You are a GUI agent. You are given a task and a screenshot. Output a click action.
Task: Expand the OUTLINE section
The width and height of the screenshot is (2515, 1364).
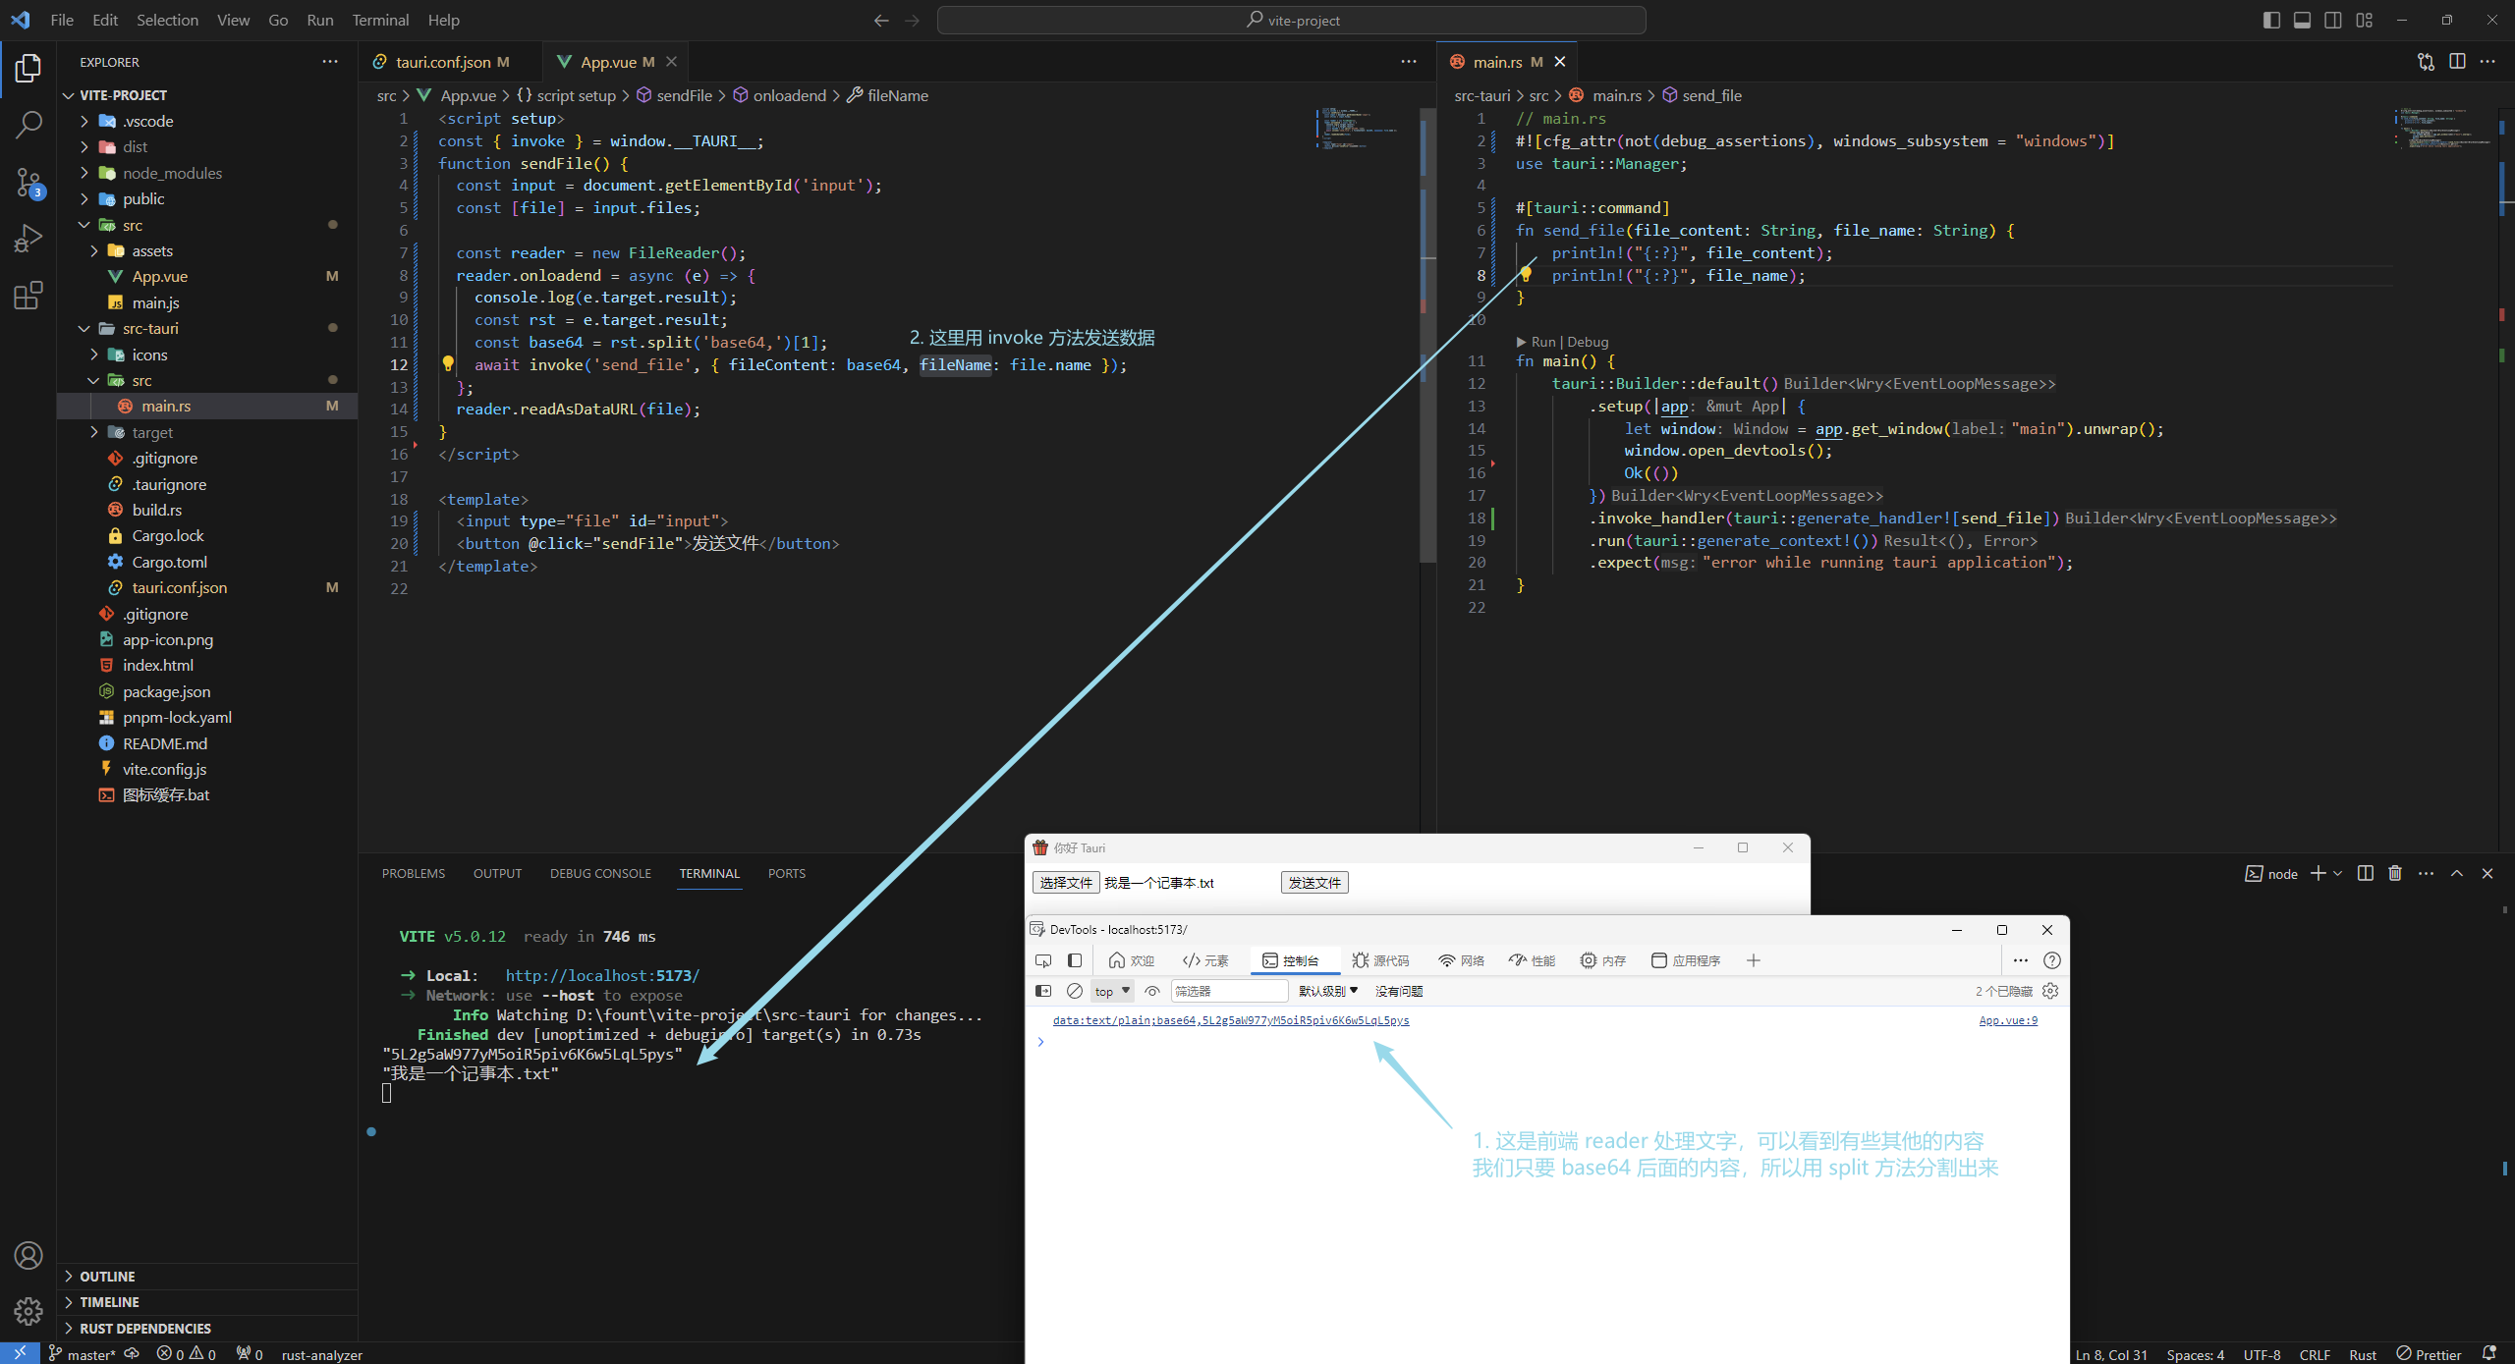pyautogui.click(x=207, y=1276)
